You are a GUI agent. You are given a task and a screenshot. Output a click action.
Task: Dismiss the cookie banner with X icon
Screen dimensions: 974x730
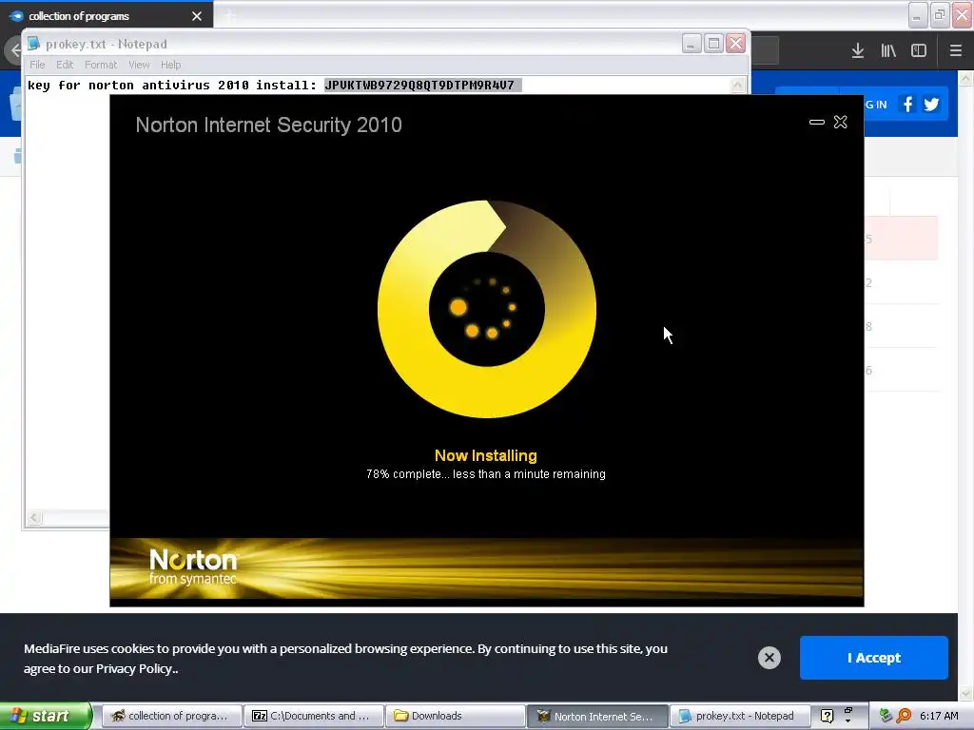(x=769, y=658)
